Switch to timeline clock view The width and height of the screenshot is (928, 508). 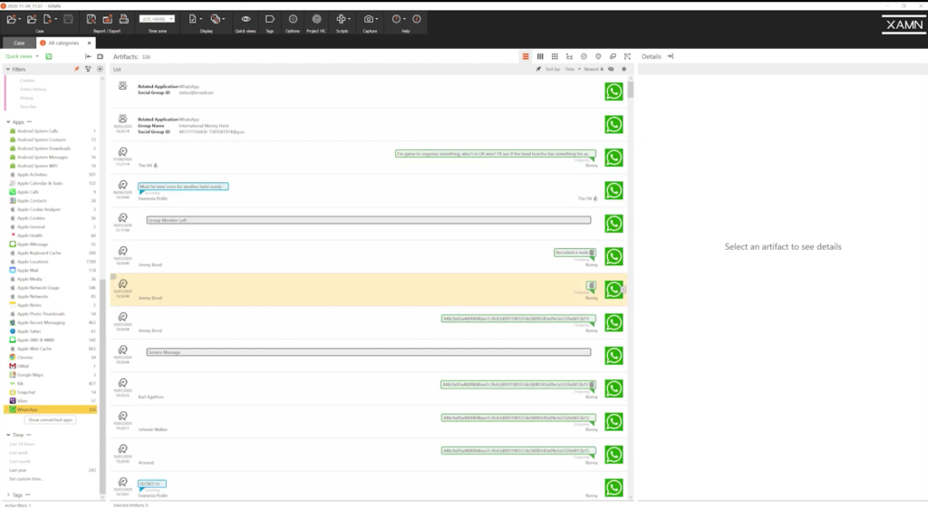(x=584, y=57)
